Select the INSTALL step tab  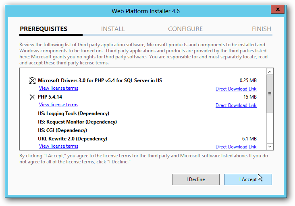[113, 29]
